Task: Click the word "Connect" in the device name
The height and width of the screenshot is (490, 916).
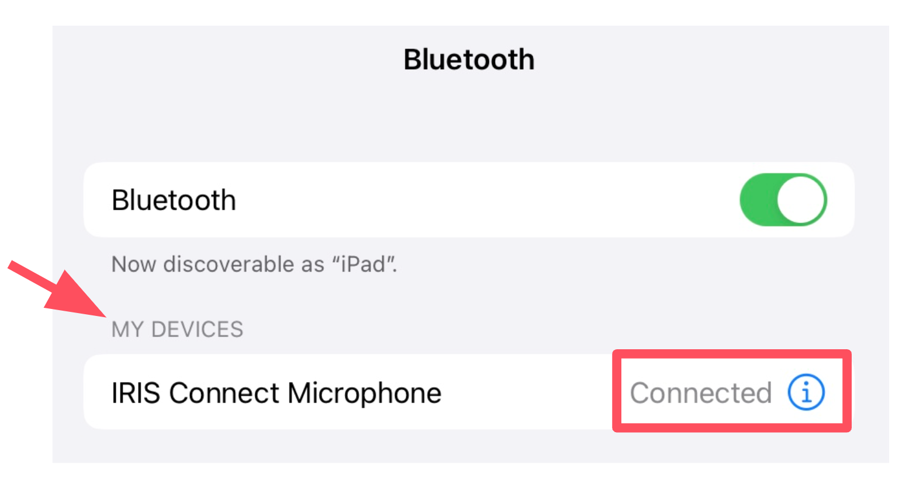Action: 224,393
